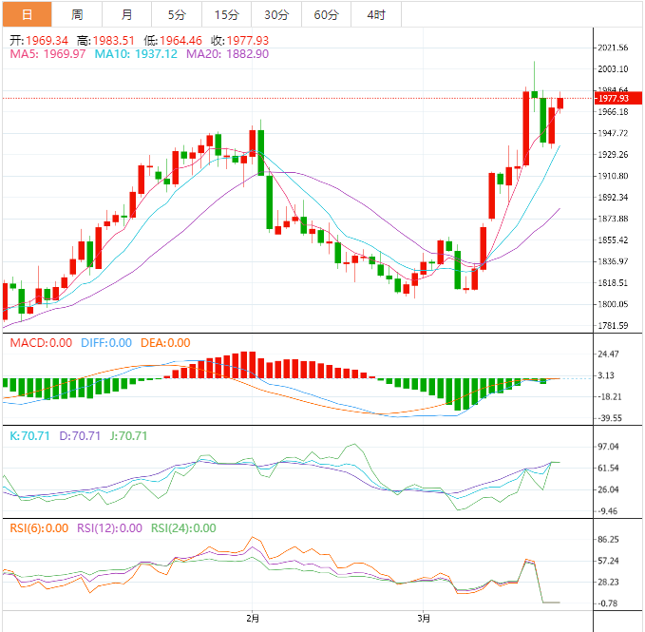Image resolution: width=645 pixels, height=632 pixels.
Task: Switch to the 日 (daily) chart tab
Action: click(27, 14)
